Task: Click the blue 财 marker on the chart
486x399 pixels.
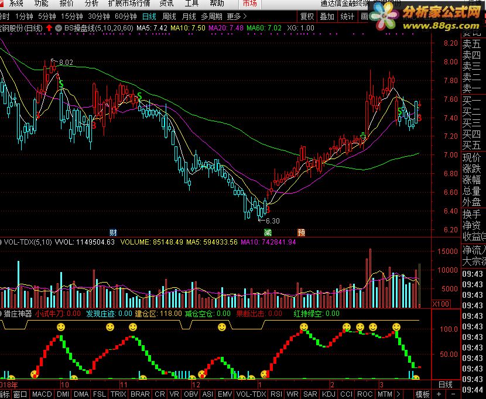Action: click(113, 232)
